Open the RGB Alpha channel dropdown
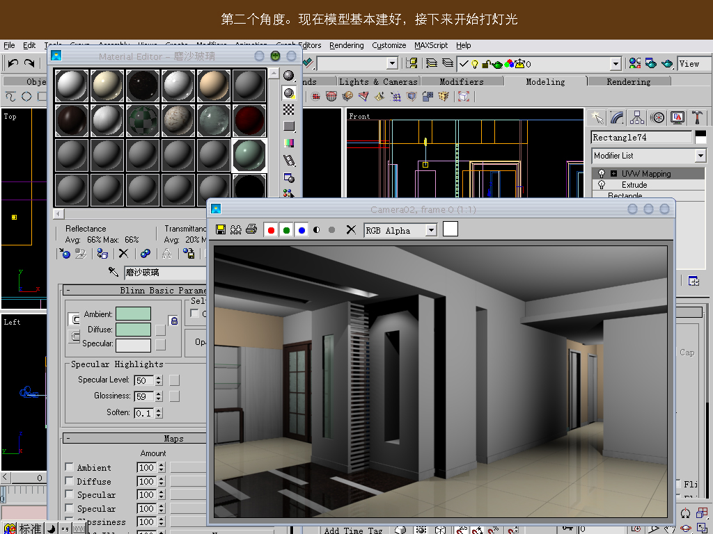 (x=431, y=230)
